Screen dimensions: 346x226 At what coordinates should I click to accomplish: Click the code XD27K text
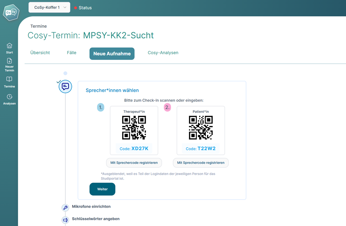(x=134, y=149)
